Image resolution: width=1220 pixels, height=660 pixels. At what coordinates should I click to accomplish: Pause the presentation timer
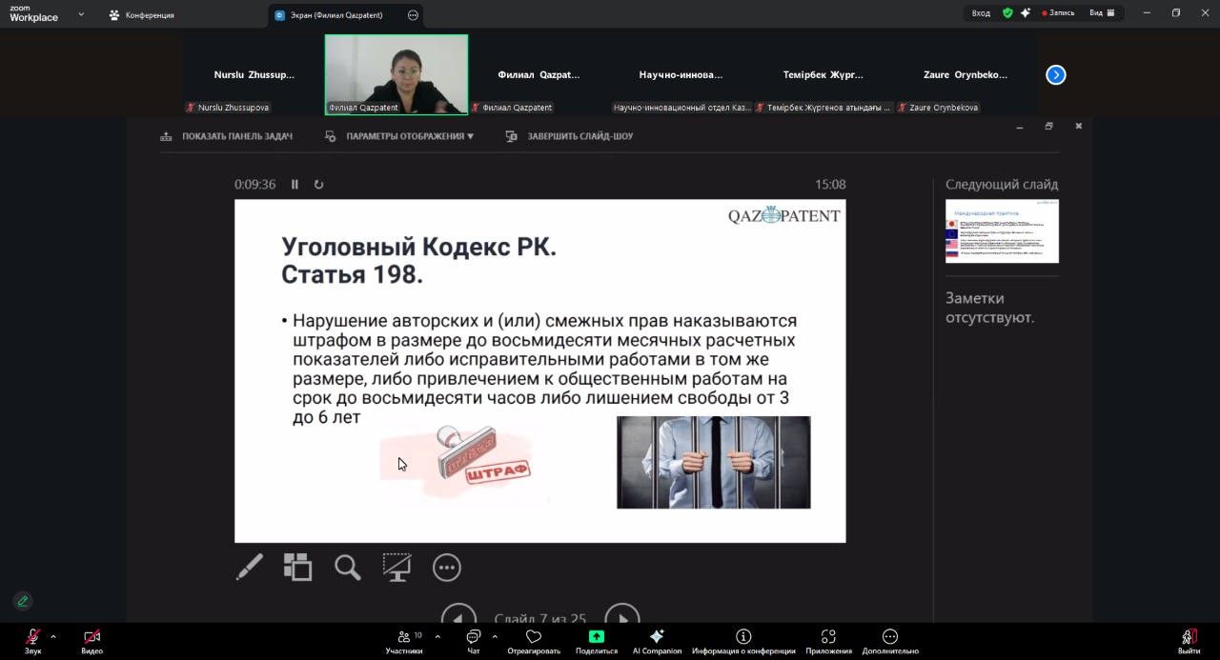point(295,185)
